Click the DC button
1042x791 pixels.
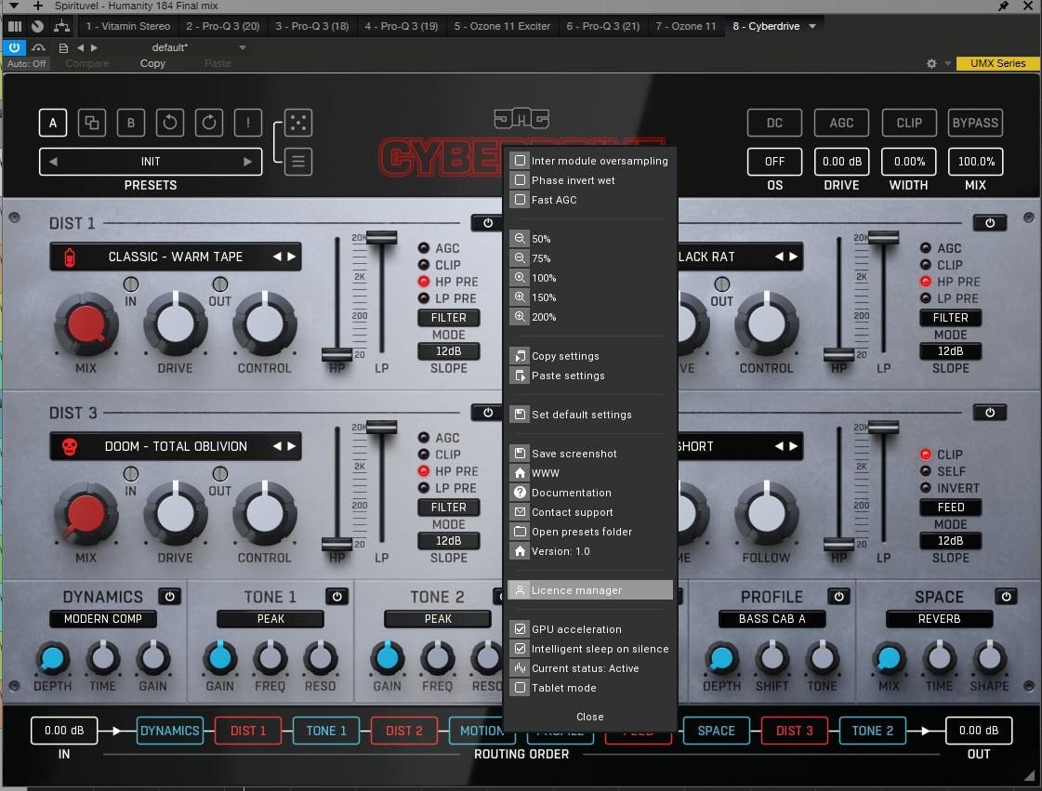click(x=774, y=123)
